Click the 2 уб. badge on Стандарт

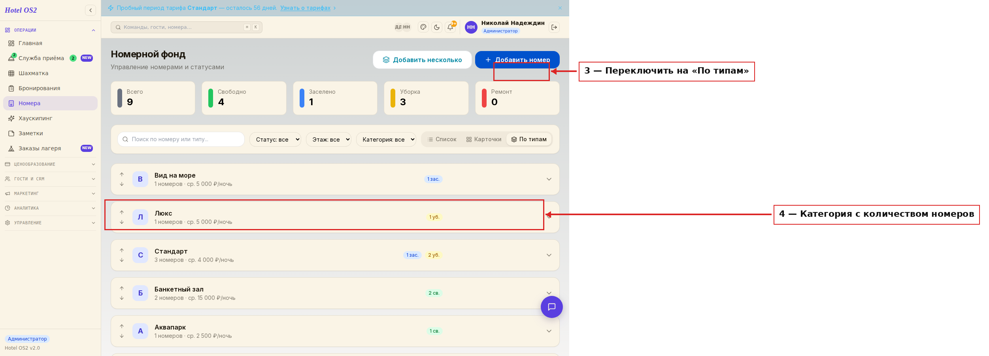click(434, 255)
